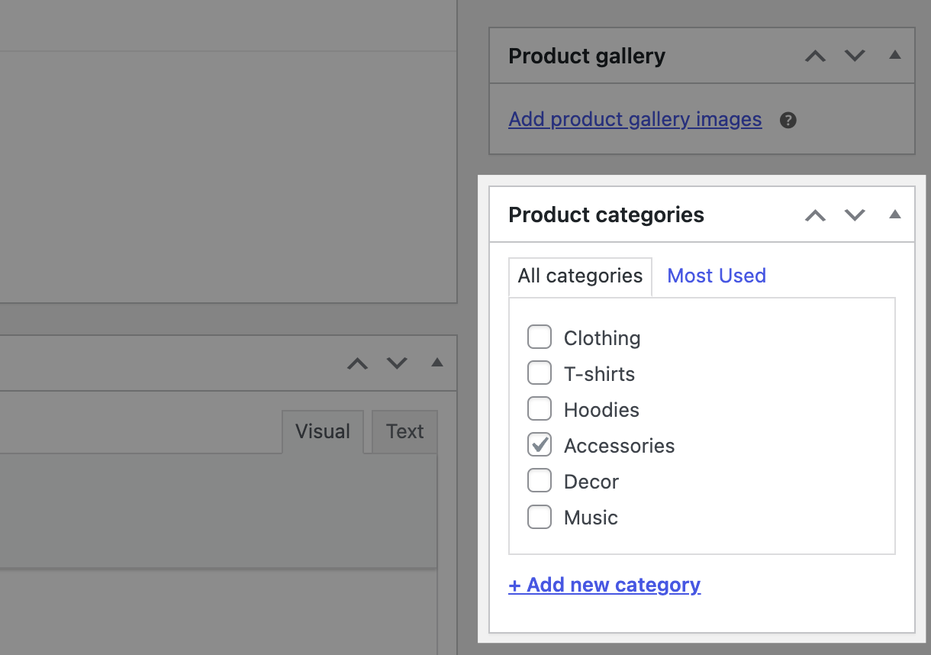
Task: Move the Product categories panel up
Action: tap(815, 215)
